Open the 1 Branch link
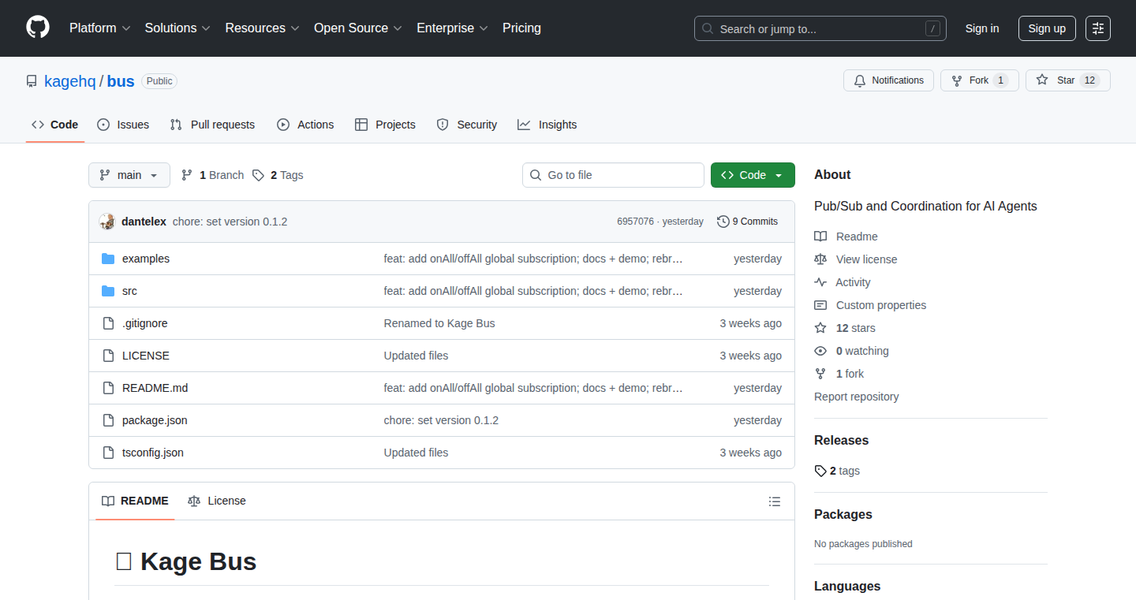Screen dimensions: 1136x600 click(213, 175)
